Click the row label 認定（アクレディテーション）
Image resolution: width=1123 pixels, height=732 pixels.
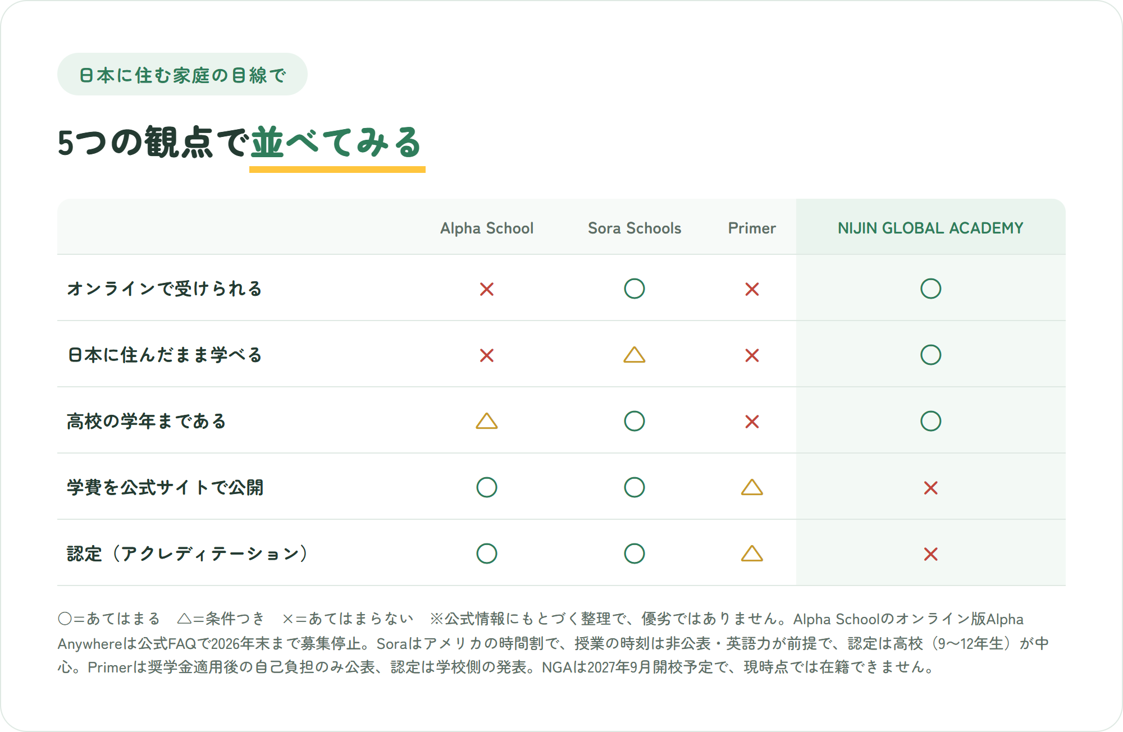(188, 553)
